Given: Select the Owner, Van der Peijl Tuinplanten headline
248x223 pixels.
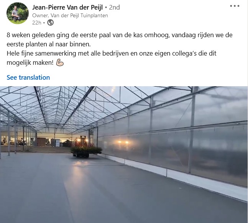Looking at the screenshot, I should [70, 15].
